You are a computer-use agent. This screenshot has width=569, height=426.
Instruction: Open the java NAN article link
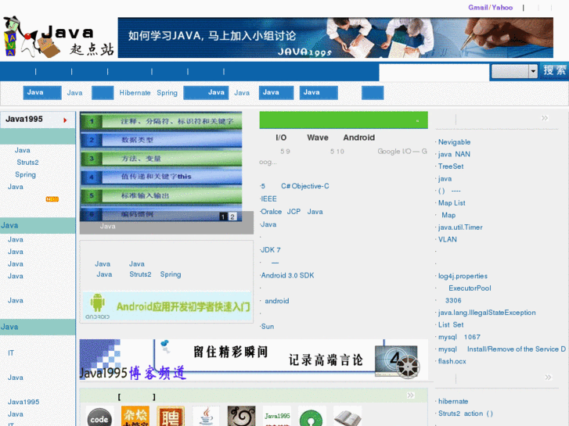coord(454,155)
